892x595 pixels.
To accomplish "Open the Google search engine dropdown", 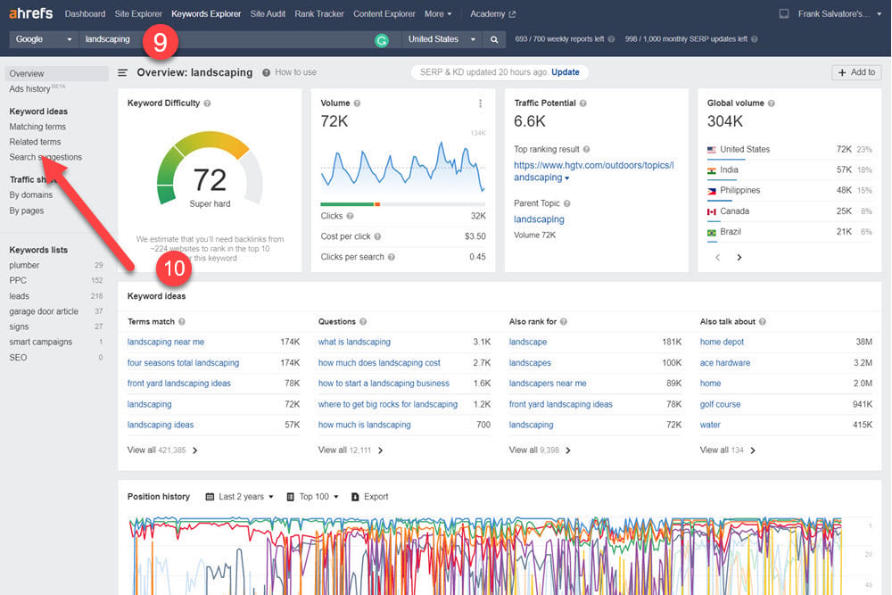I will click(x=43, y=39).
